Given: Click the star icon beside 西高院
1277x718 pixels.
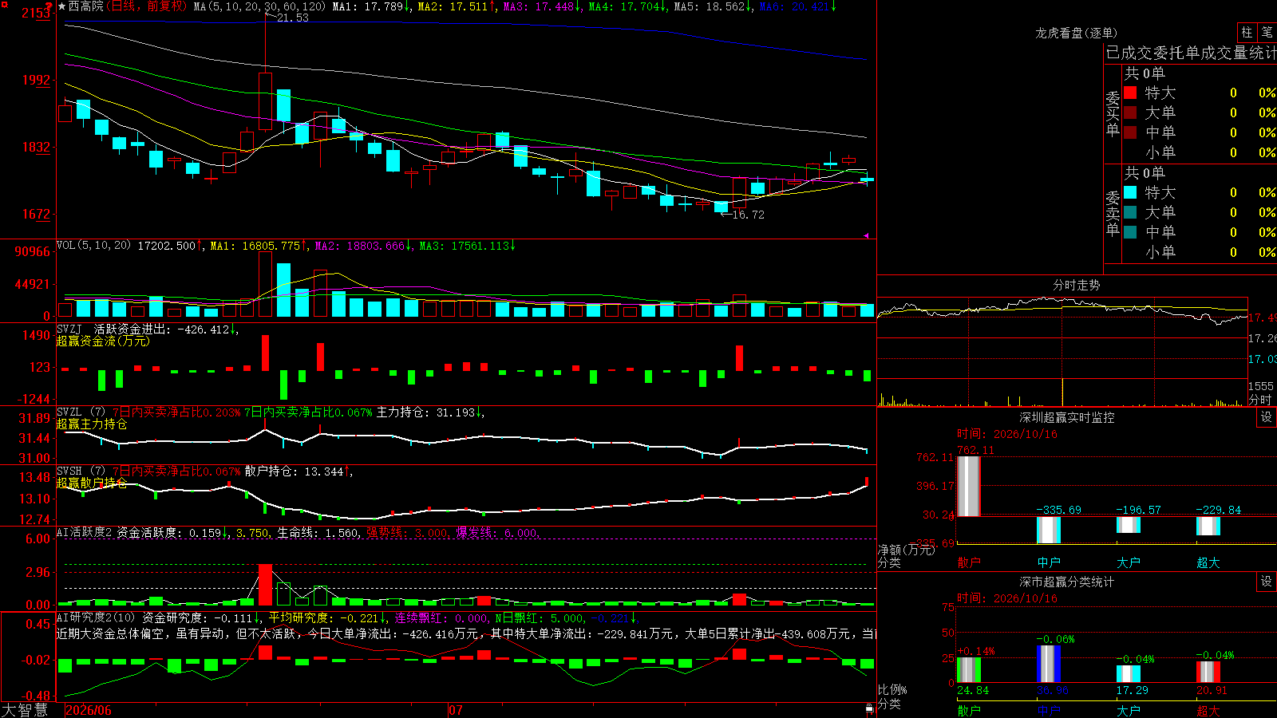Looking at the screenshot, I should pos(61,6).
